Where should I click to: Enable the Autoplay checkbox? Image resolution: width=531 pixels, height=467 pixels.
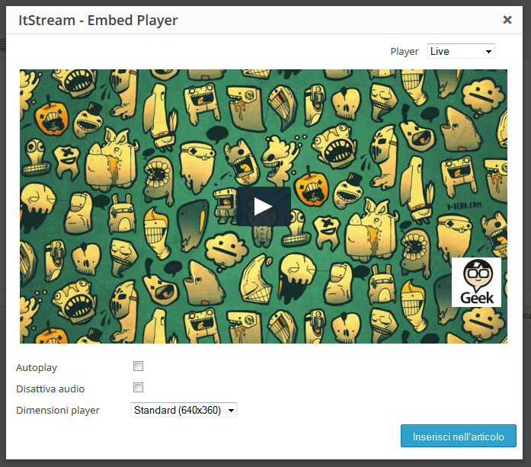tap(138, 366)
